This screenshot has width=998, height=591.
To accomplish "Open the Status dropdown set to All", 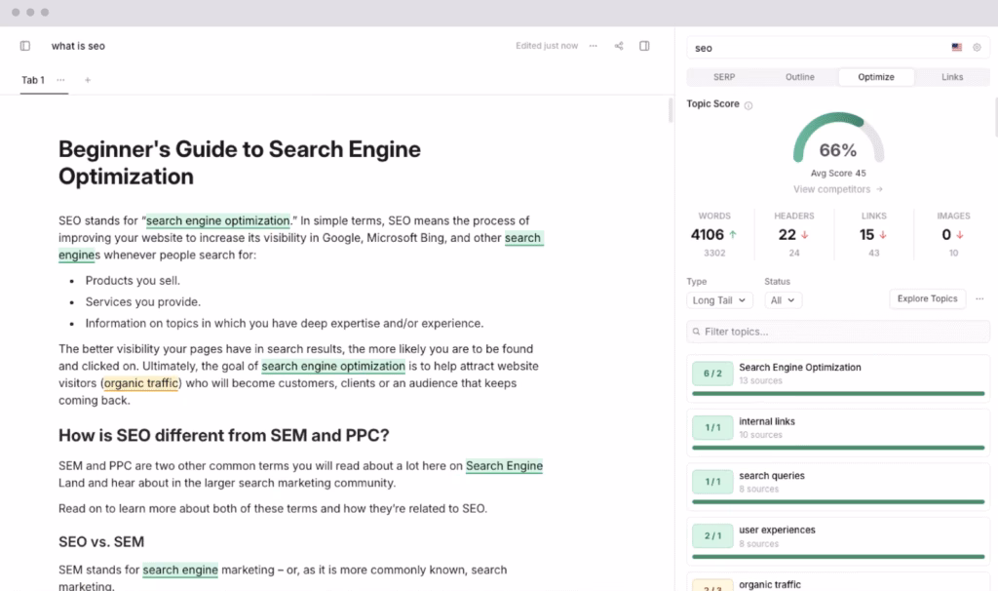I will 782,300.
